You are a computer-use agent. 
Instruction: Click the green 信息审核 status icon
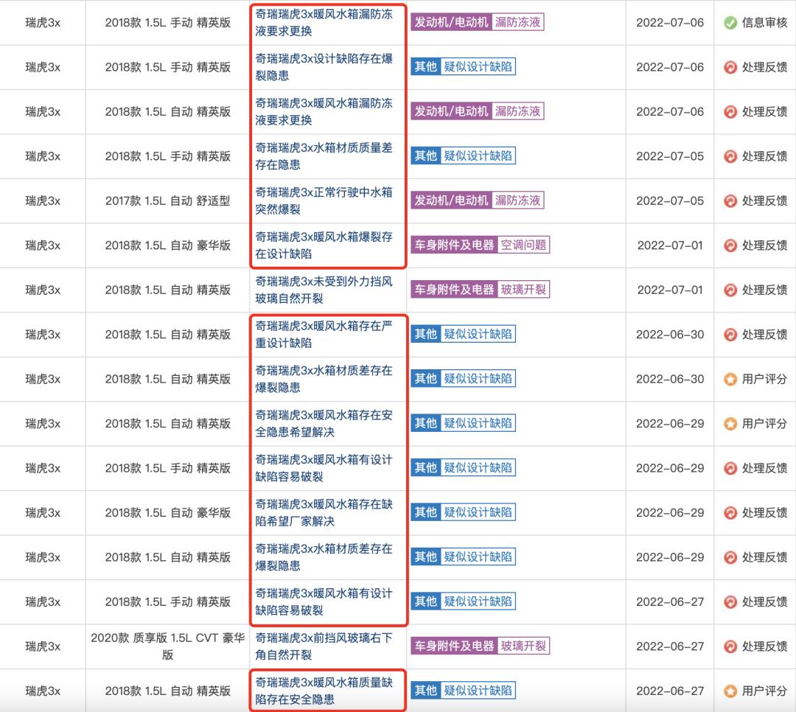point(732,22)
